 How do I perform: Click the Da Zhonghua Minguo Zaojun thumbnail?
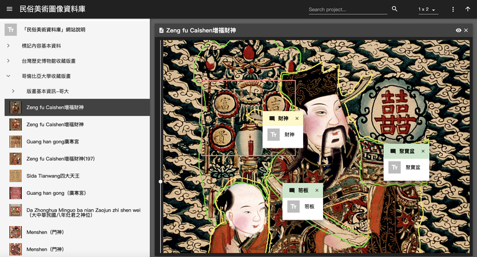(x=15, y=210)
